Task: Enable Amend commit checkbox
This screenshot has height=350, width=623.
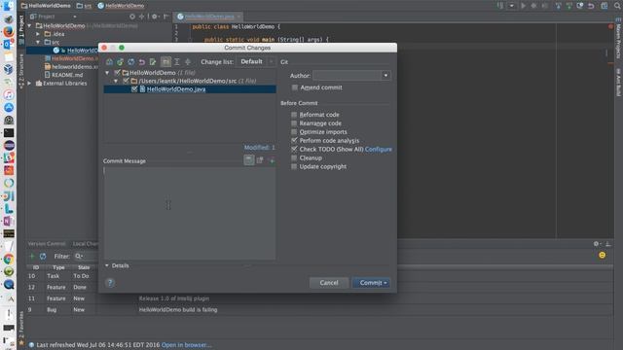Action: tap(294, 87)
